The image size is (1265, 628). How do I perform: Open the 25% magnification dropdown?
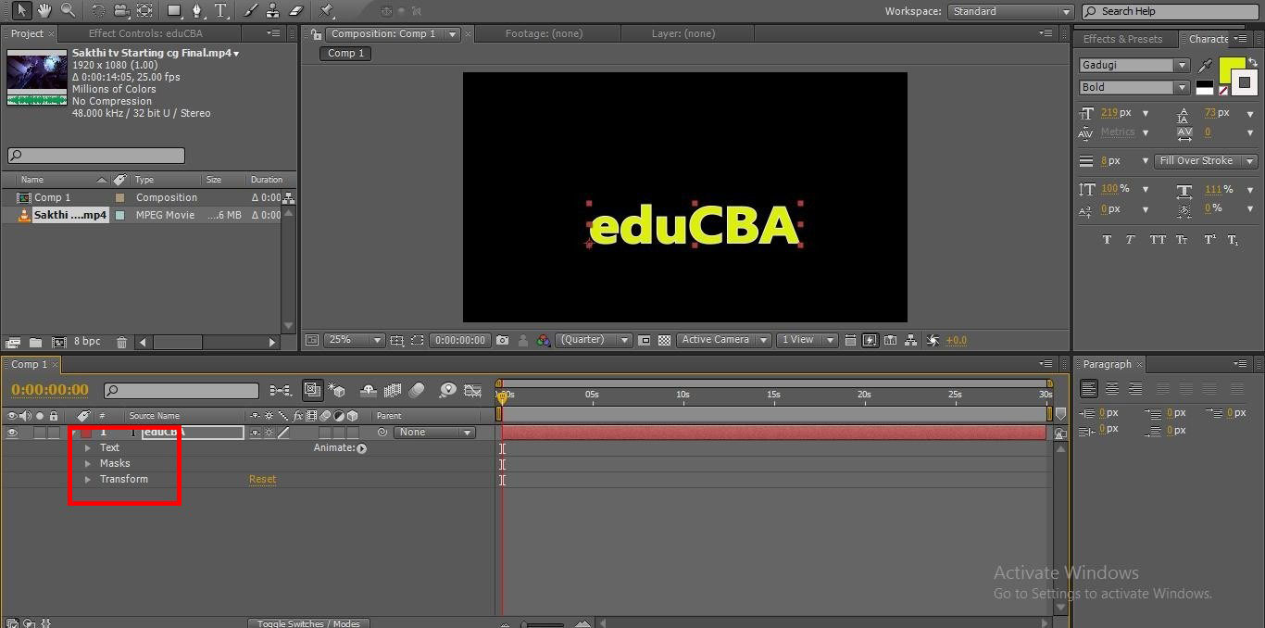[x=354, y=340]
